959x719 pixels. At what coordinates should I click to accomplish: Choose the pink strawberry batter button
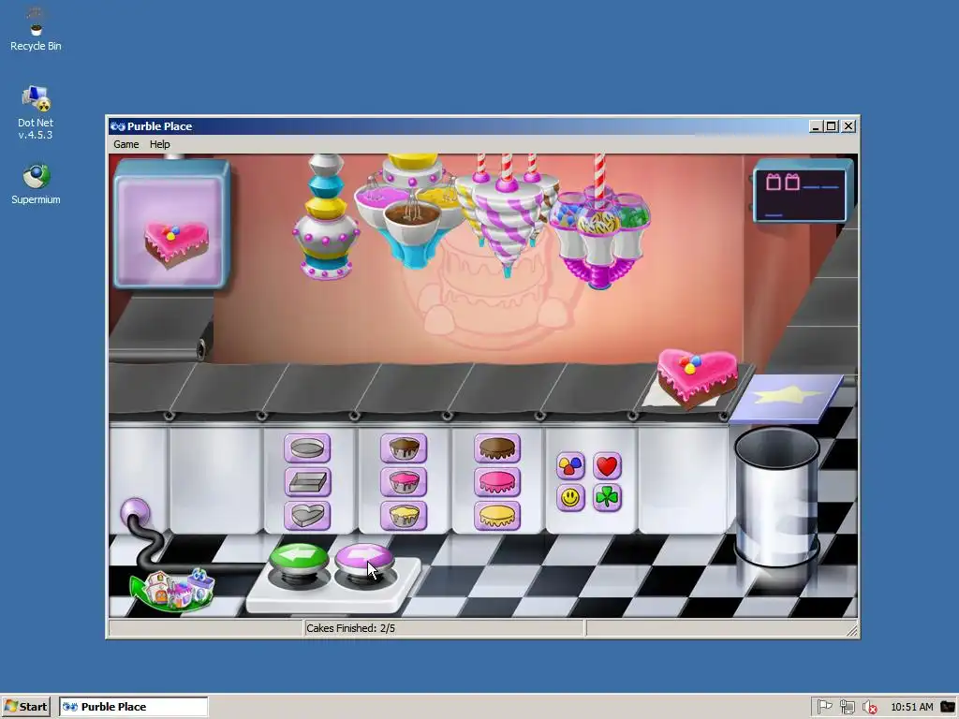point(404,482)
